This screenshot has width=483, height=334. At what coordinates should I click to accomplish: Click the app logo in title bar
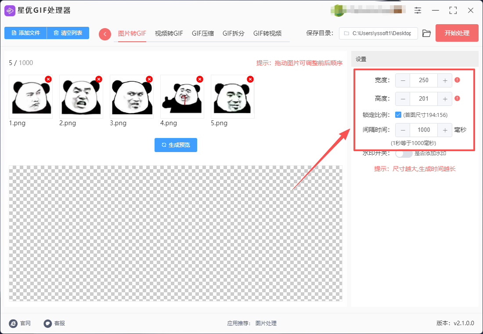click(x=10, y=11)
